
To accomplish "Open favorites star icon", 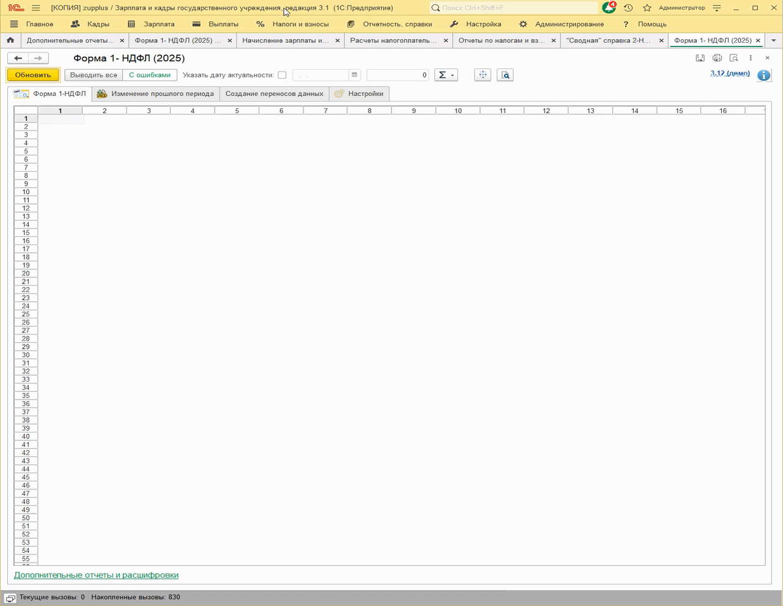I will pos(647,8).
